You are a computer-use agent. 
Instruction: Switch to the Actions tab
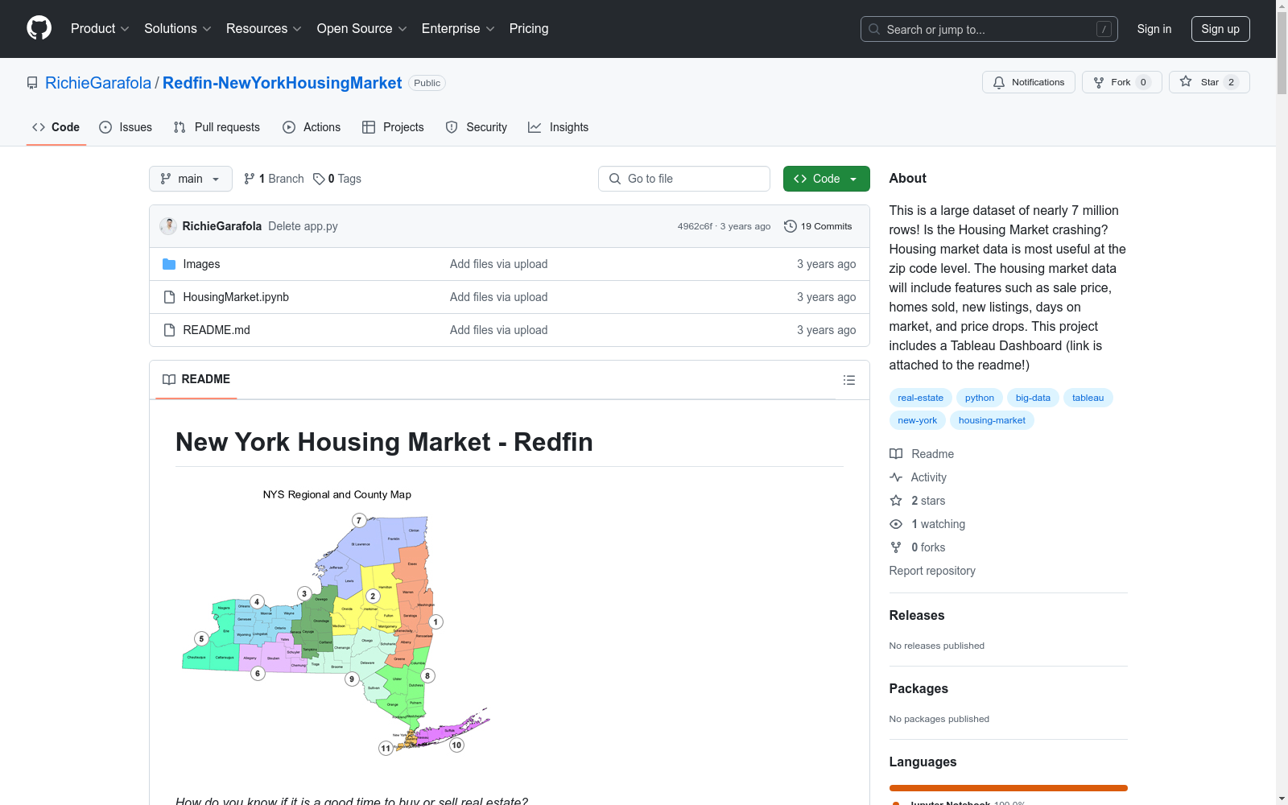point(312,127)
